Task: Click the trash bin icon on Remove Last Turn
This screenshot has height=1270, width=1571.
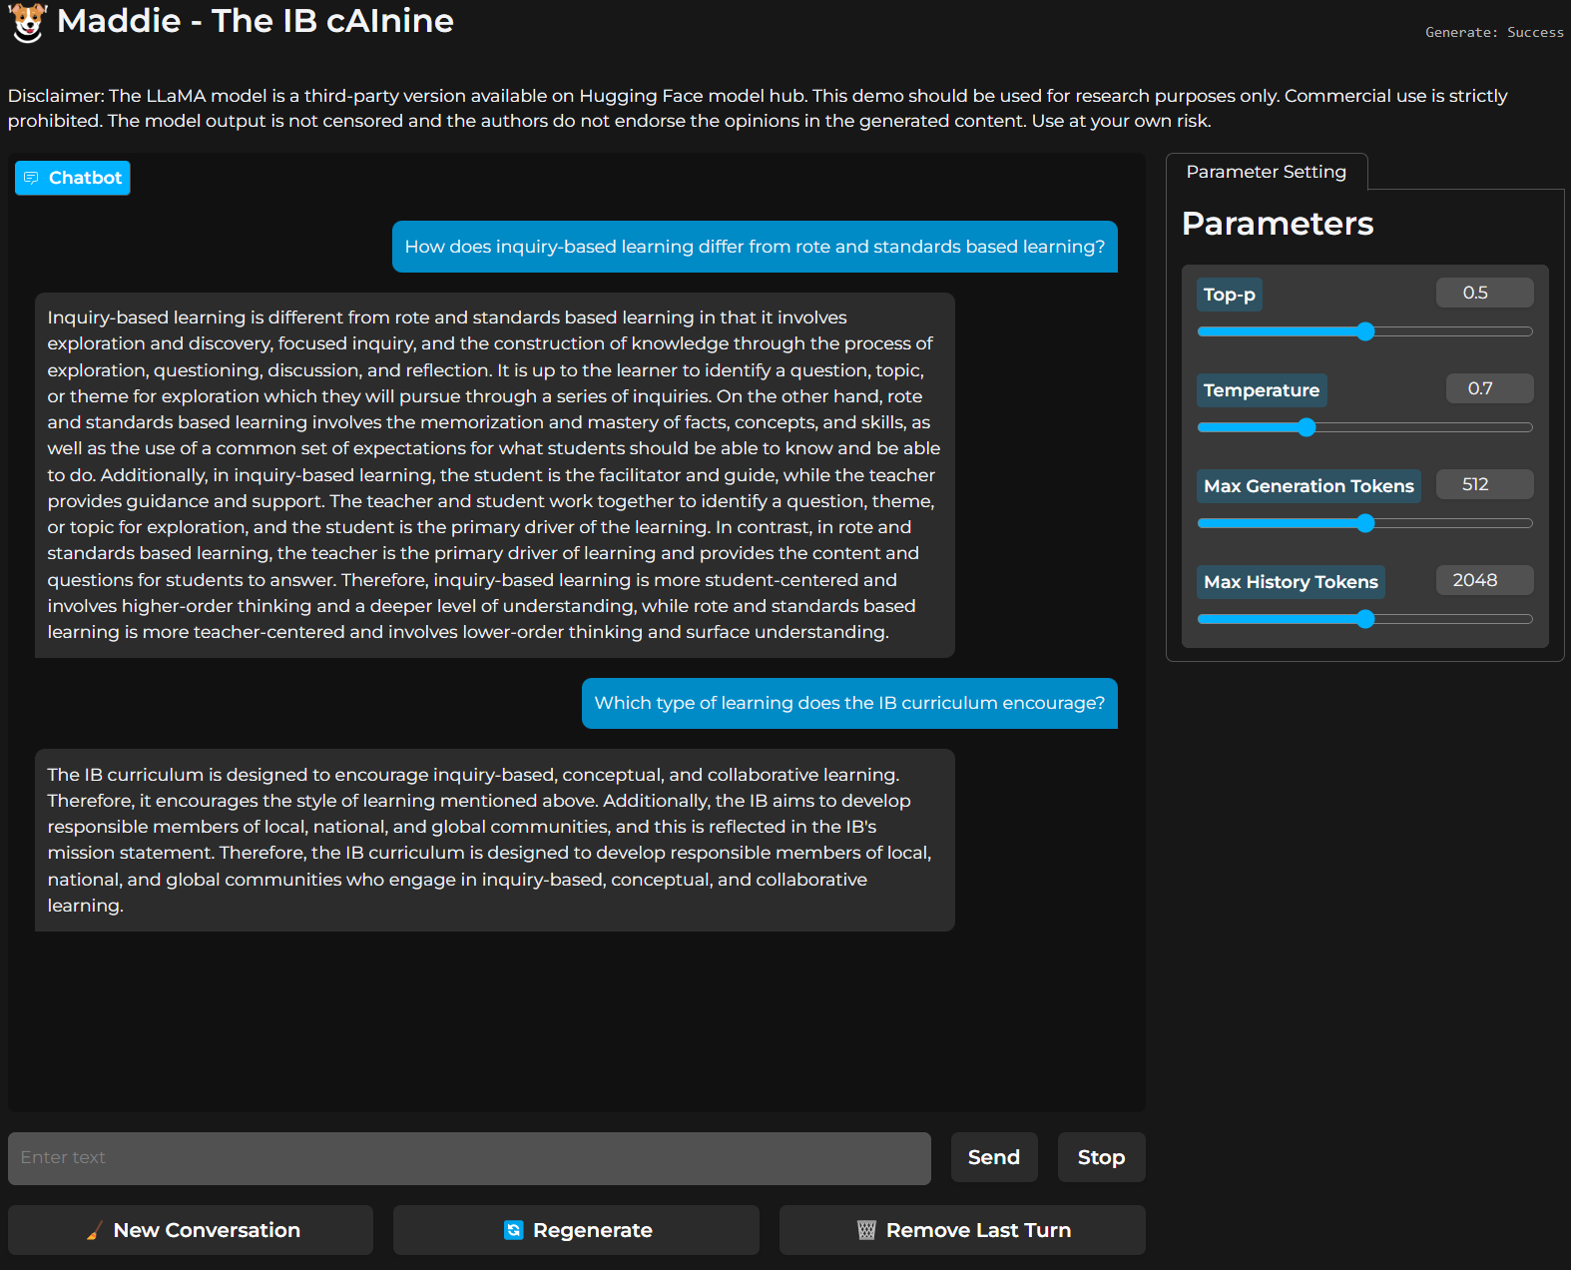Action: coord(866,1230)
